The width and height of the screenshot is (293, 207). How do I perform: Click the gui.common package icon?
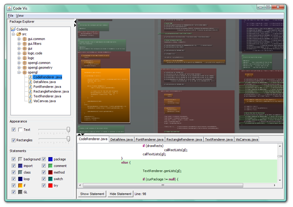(25, 39)
